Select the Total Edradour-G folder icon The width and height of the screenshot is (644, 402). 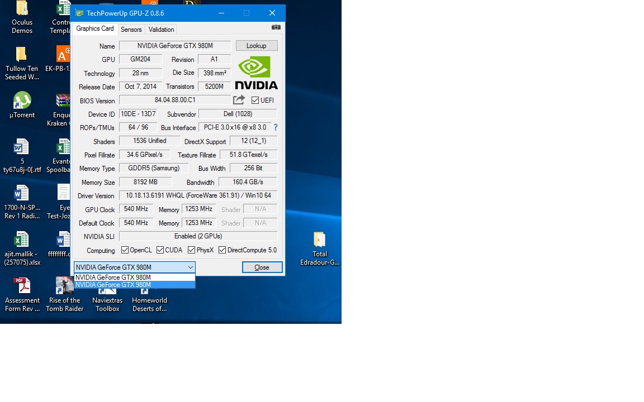point(319,240)
